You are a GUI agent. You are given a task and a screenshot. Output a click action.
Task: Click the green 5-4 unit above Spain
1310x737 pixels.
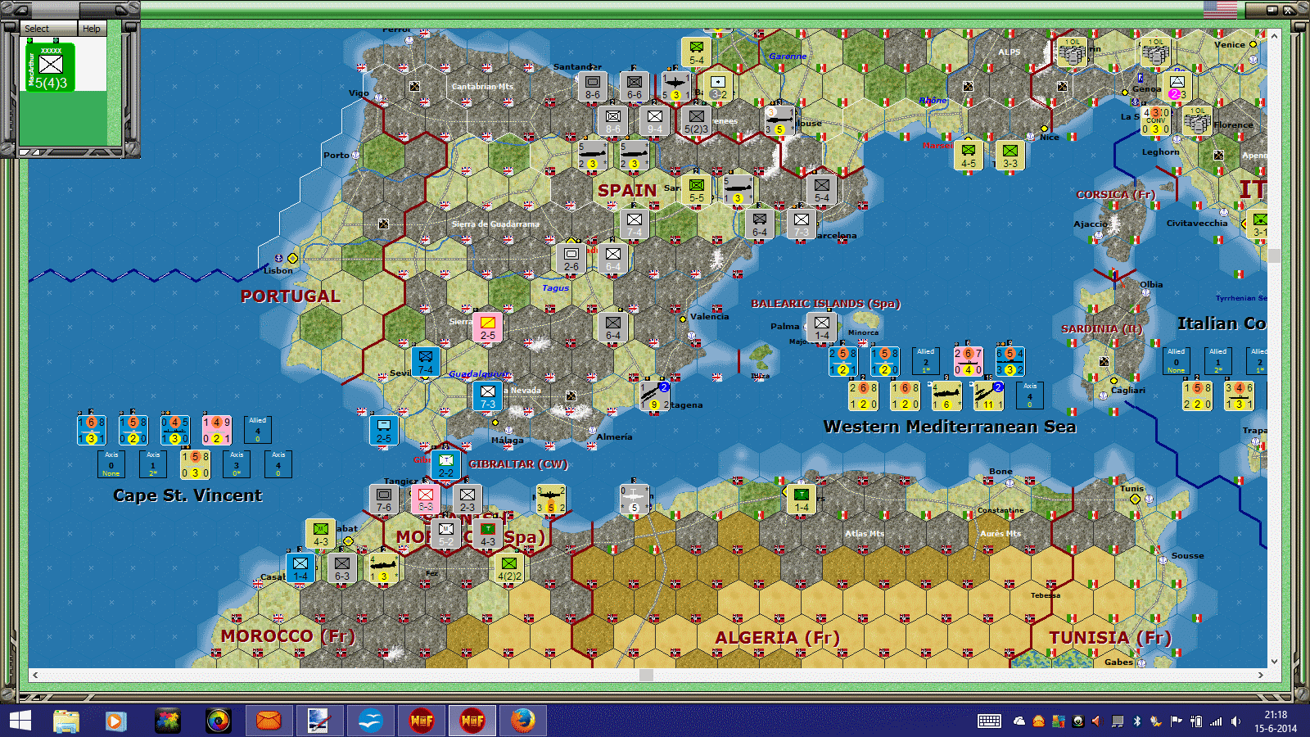696,52
